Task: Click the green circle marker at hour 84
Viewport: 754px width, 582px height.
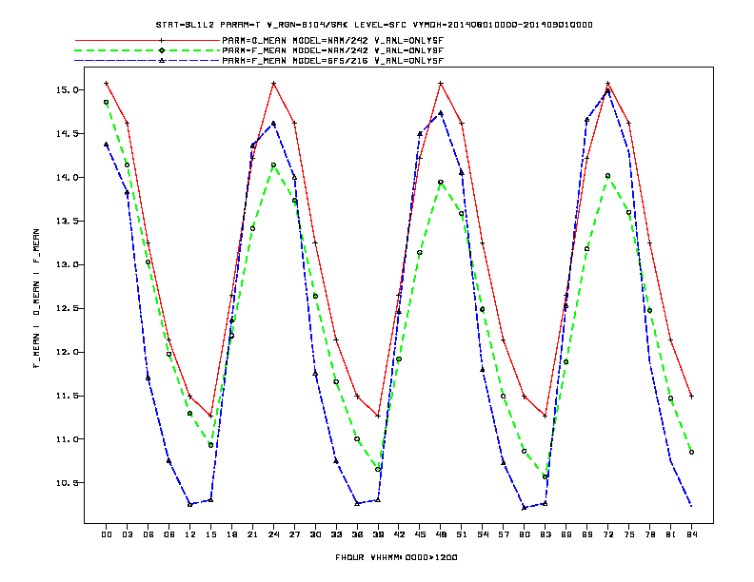Action: click(692, 453)
